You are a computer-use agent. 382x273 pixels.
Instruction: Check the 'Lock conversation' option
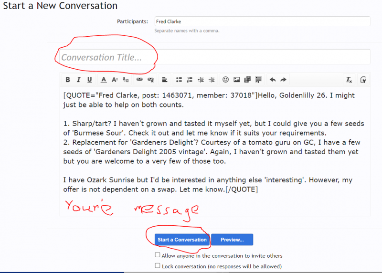158,266
